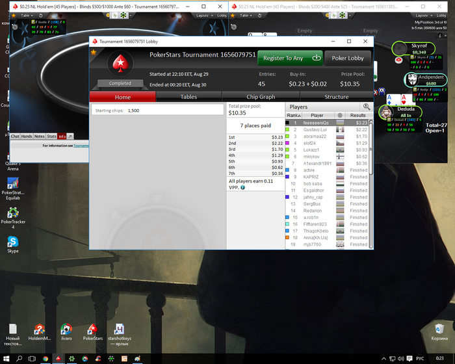Open Layouts dropdown in left table window
Screen dimensions: 455x364
coord(205,16)
